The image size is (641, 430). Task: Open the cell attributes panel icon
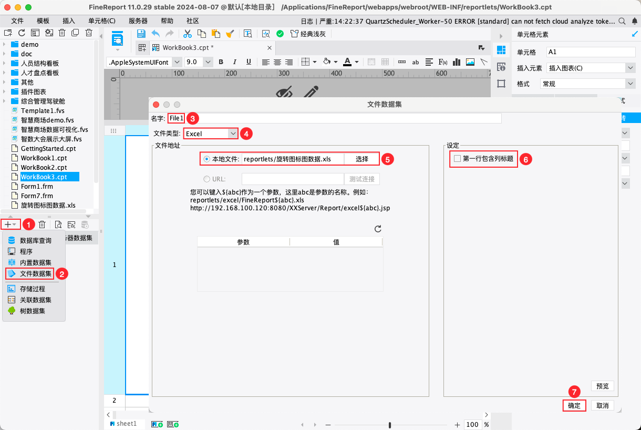tap(501, 67)
